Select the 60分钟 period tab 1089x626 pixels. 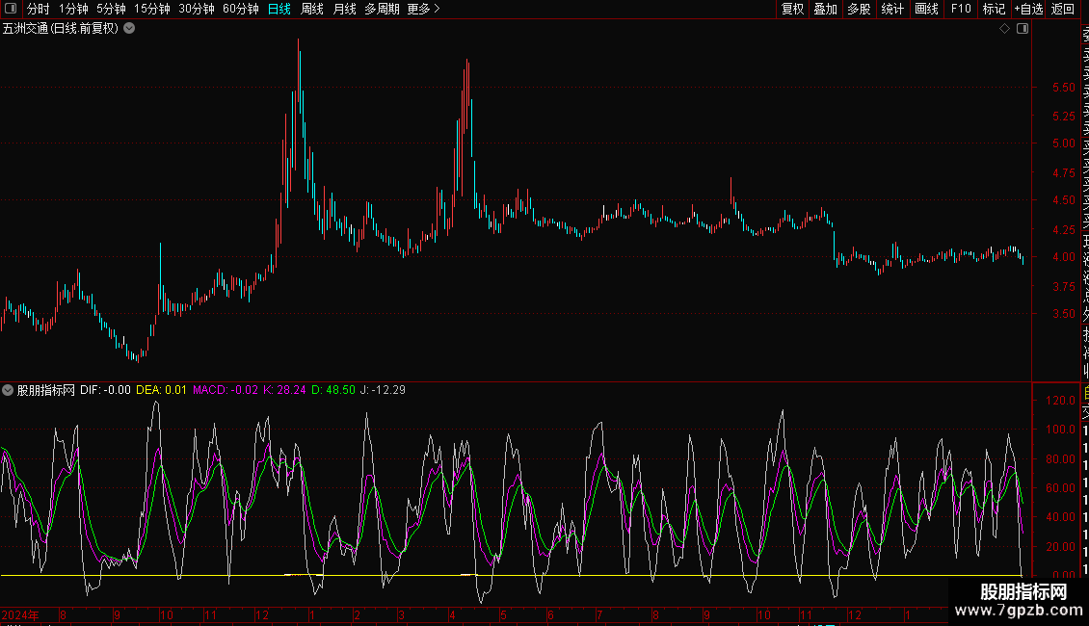coord(240,9)
